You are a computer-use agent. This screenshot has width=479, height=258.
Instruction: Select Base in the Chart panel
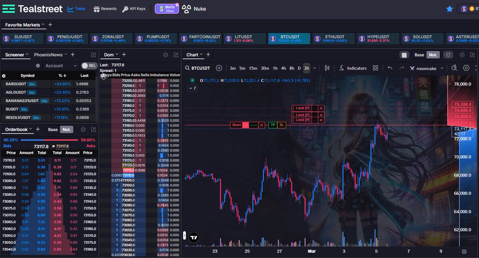click(419, 55)
